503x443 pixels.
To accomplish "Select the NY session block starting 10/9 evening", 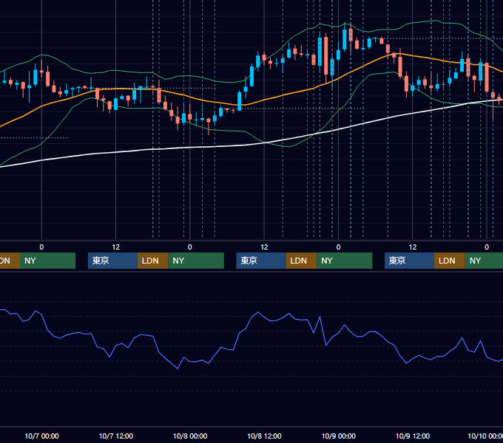I will [484, 261].
